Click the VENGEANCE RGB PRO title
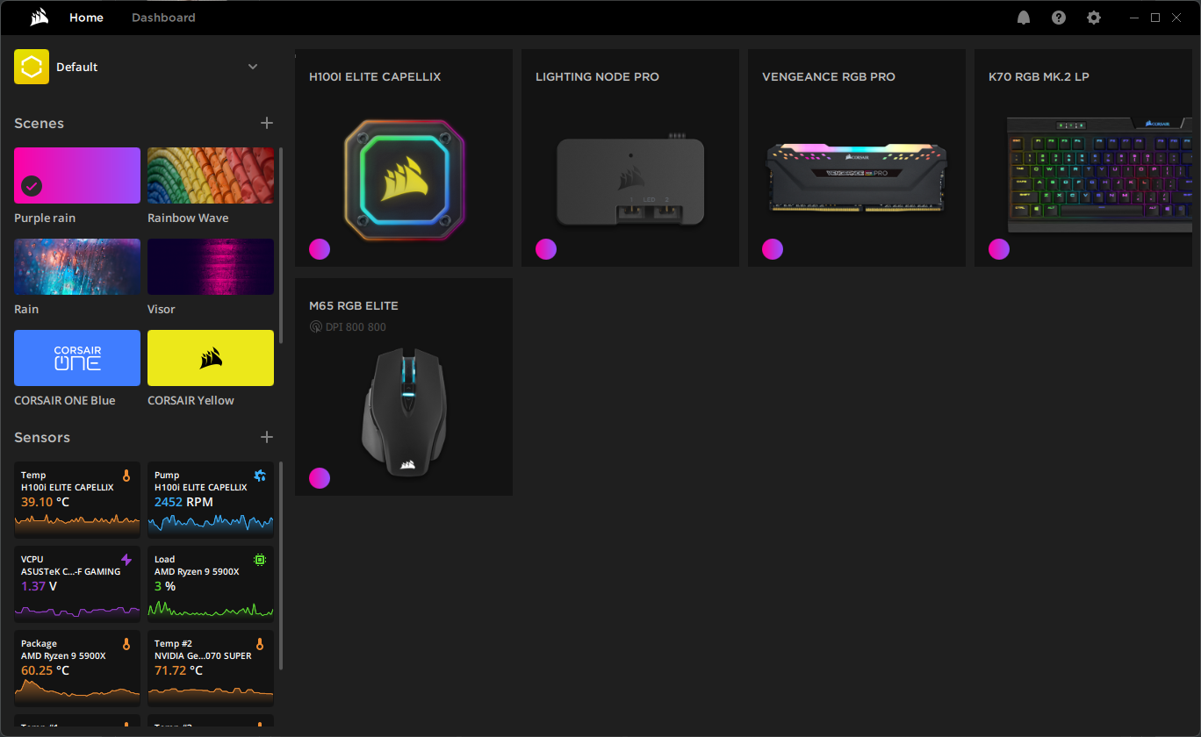Viewport: 1201px width, 737px height. [829, 77]
